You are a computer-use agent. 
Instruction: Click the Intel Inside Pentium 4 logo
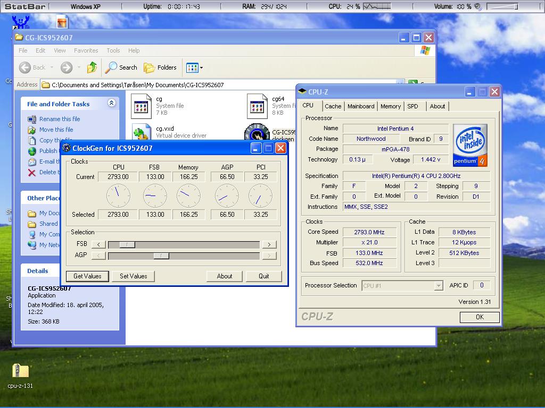470,145
